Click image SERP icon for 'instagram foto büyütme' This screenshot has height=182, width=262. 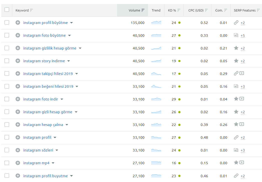tap(236, 35)
